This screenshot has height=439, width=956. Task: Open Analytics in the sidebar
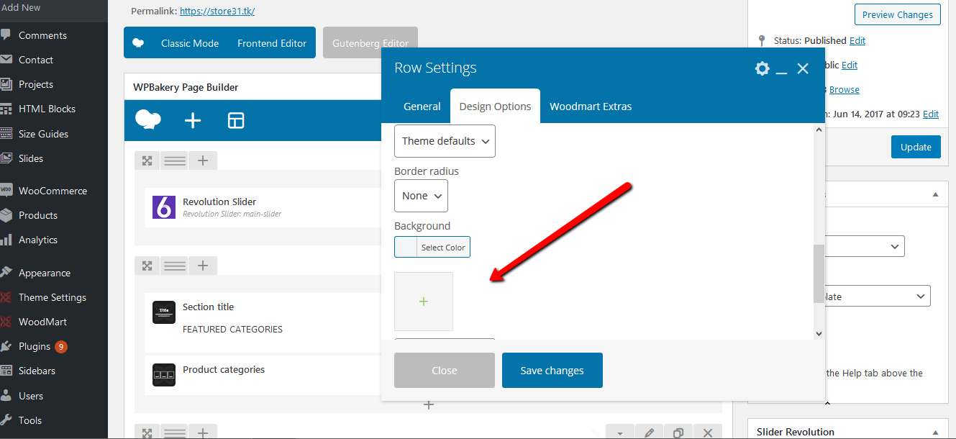(x=38, y=240)
